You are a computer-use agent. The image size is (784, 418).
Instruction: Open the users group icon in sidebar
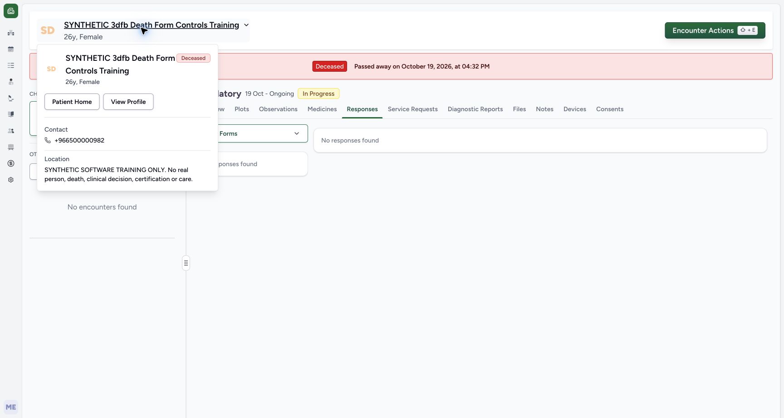(11, 131)
